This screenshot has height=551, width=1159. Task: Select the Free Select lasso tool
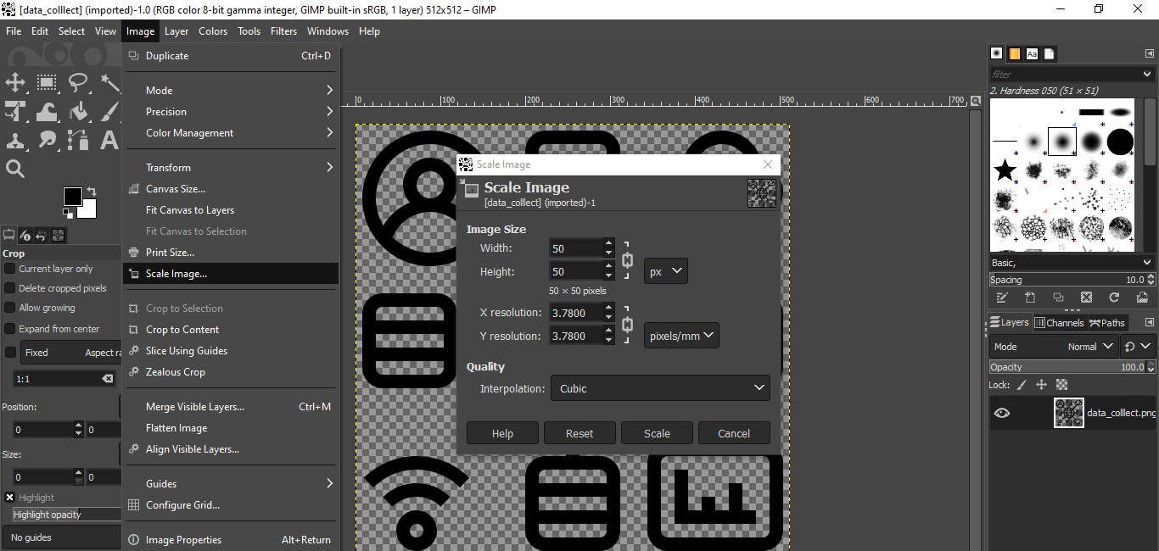pos(78,82)
